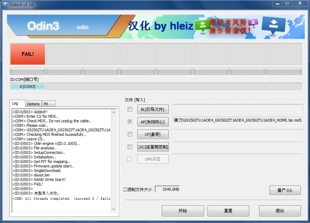This screenshot has height=223, width=310.
Task: Click the purple speech bubble icon in banner
Action: [253, 22]
